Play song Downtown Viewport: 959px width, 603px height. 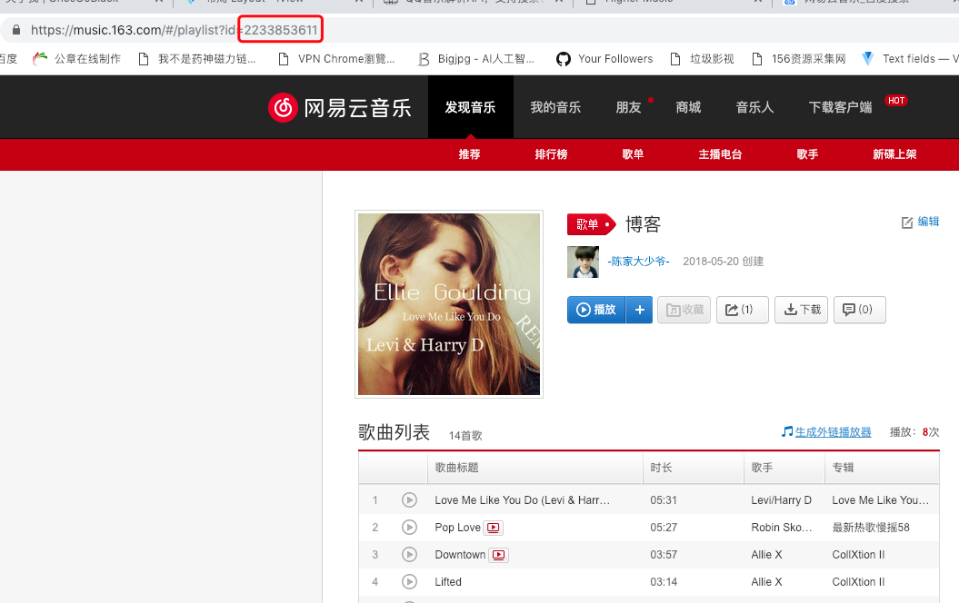409,555
